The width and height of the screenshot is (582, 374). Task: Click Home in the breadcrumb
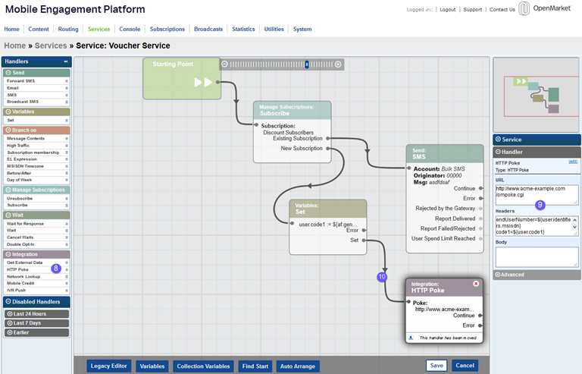(x=15, y=46)
